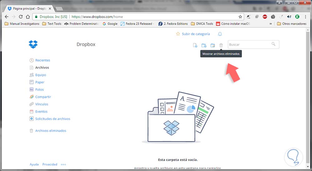Open Fedora 23 Released bookmark

[x=138, y=24]
